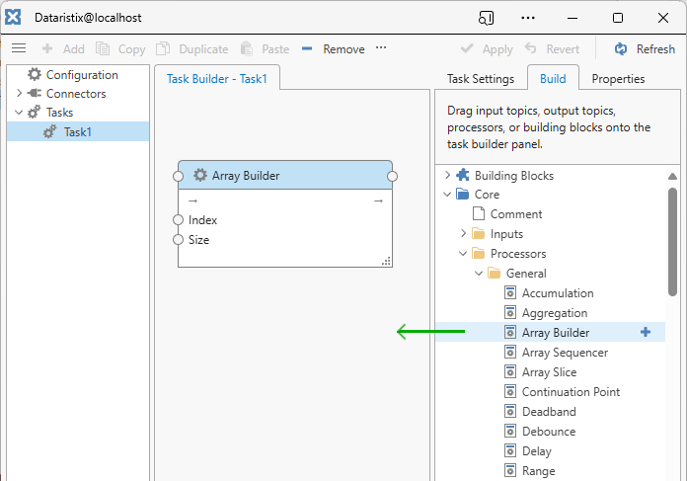The image size is (687, 481).
Task: Click the Task1 gears icon
Action: tap(50, 131)
